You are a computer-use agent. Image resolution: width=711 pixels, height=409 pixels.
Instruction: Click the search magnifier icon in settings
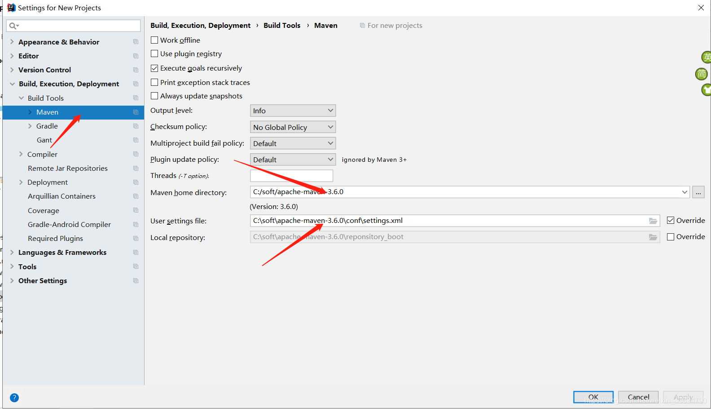[13, 26]
